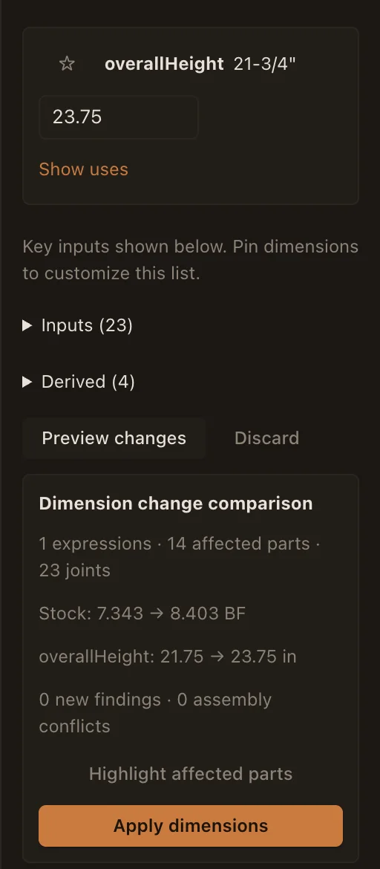
Task: Click the Key inputs shown below hint text
Action: (x=190, y=259)
